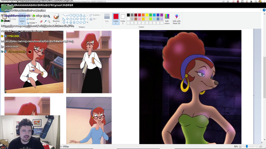Click the Resize button
Image resolution: width=266 pixels, height=149 pixels.
(x=31, y=19)
